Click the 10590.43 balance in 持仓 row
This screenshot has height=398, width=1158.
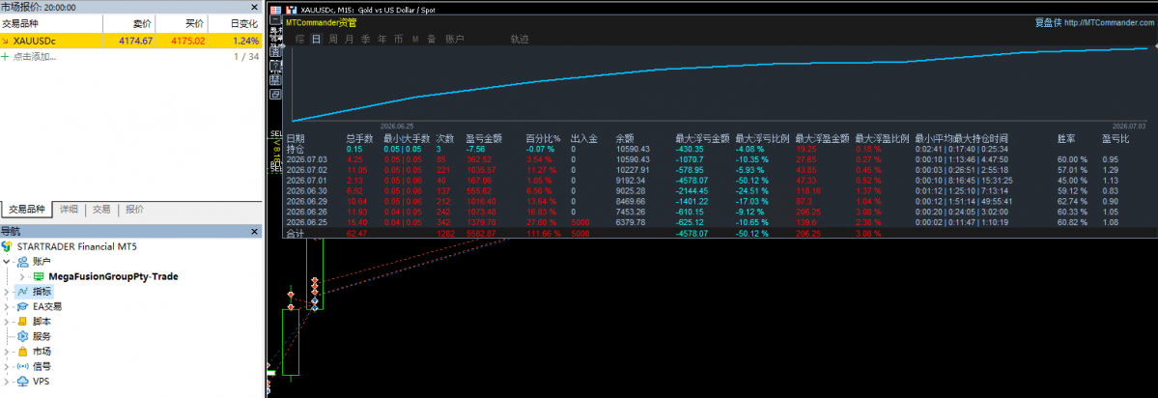pos(633,149)
